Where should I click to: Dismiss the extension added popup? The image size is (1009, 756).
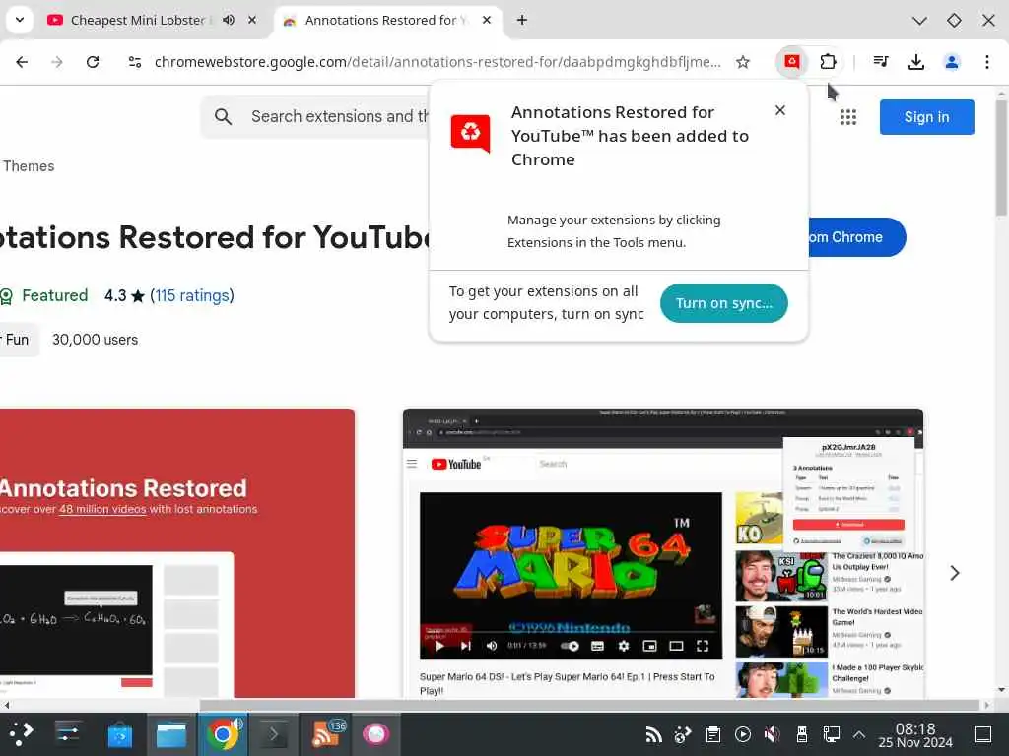[780, 110]
